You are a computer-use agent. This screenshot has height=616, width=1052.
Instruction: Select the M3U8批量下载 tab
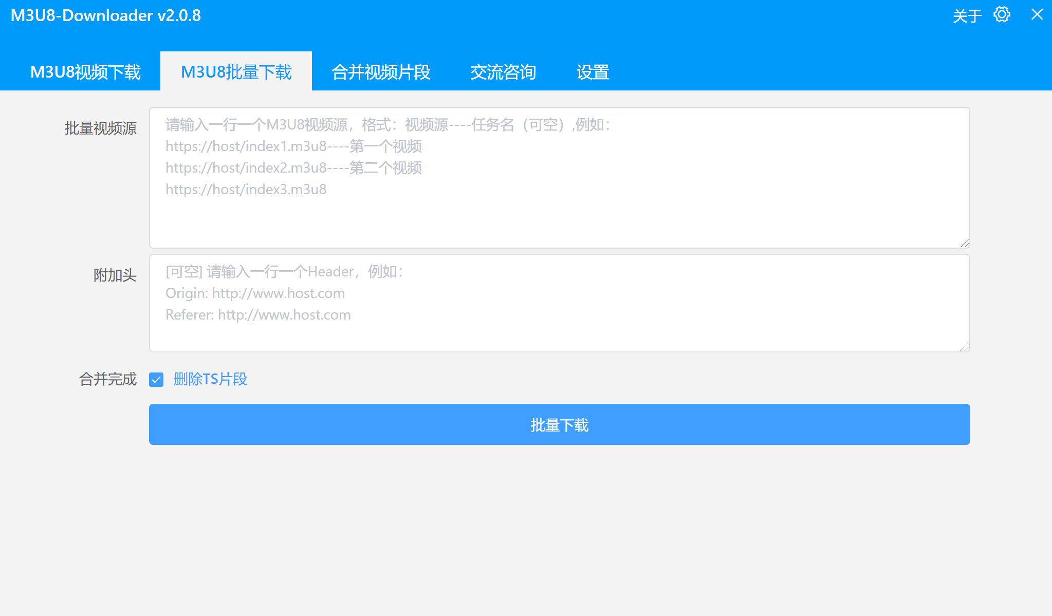coord(236,72)
